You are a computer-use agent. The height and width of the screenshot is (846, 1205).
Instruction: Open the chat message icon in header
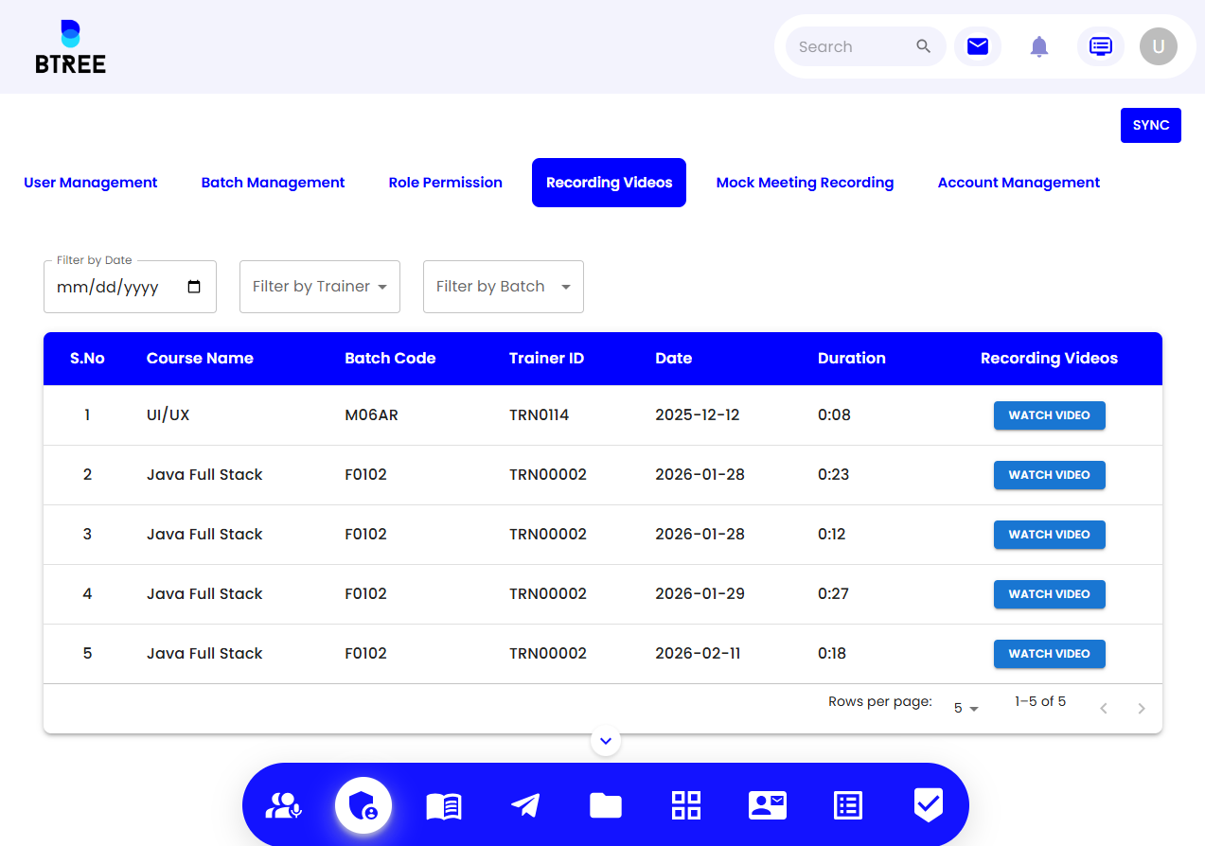pos(1101,46)
